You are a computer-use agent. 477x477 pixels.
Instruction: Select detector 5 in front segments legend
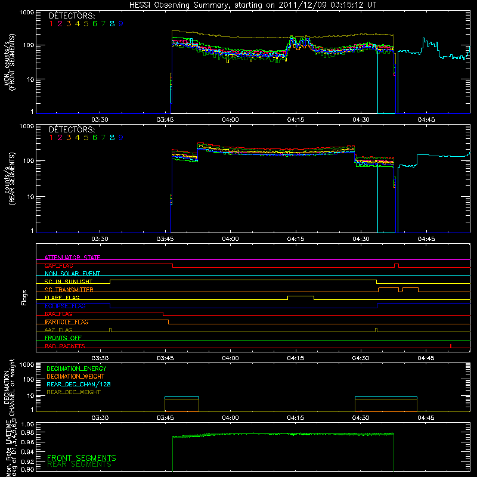86,24
